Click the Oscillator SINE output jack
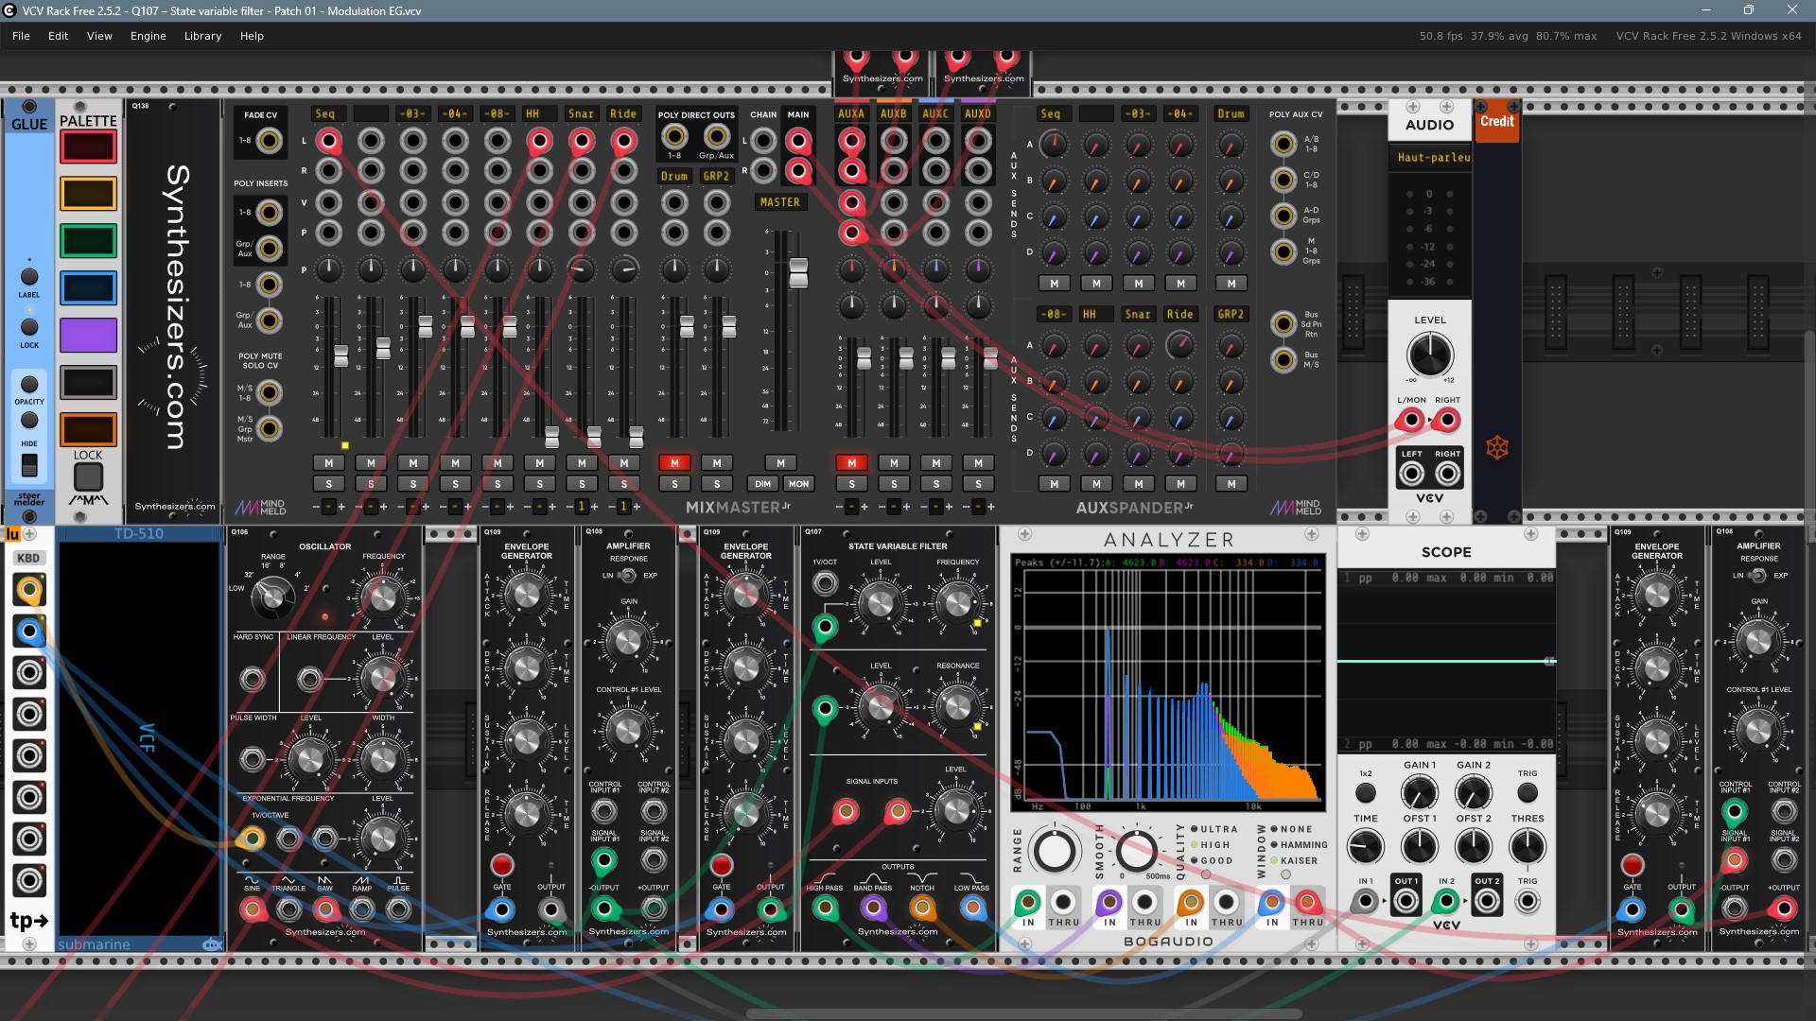 point(252,909)
